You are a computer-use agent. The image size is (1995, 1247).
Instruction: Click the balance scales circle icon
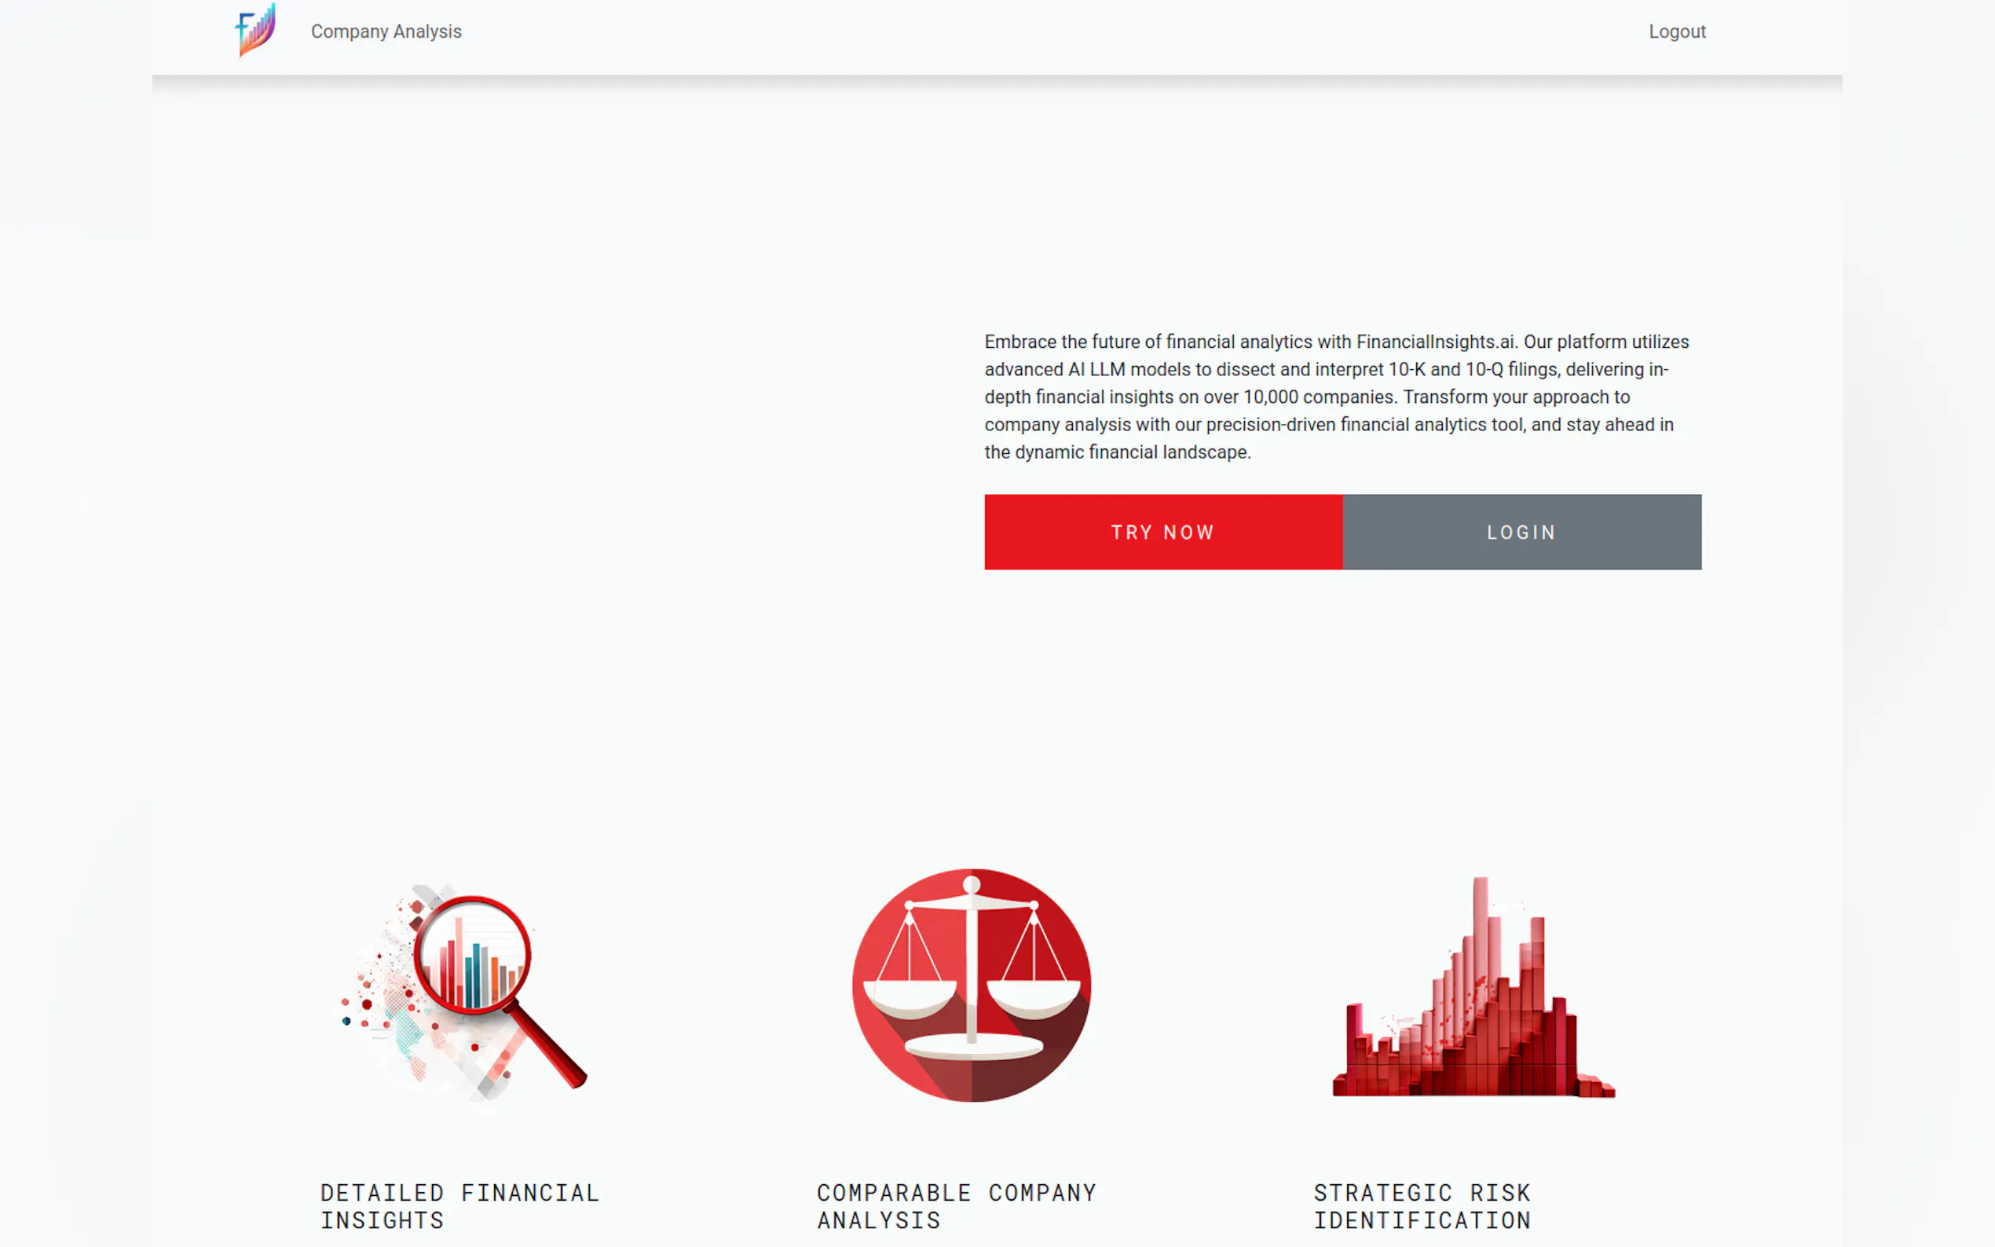click(972, 985)
